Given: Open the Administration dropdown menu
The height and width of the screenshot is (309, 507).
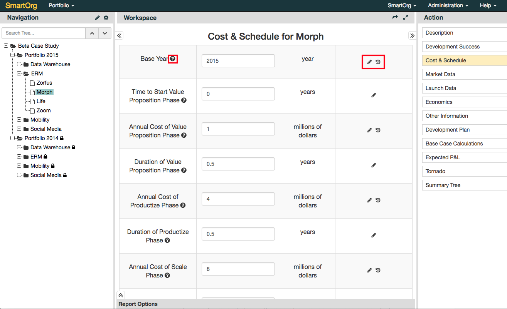Looking at the screenshot, I should (448, 5).
